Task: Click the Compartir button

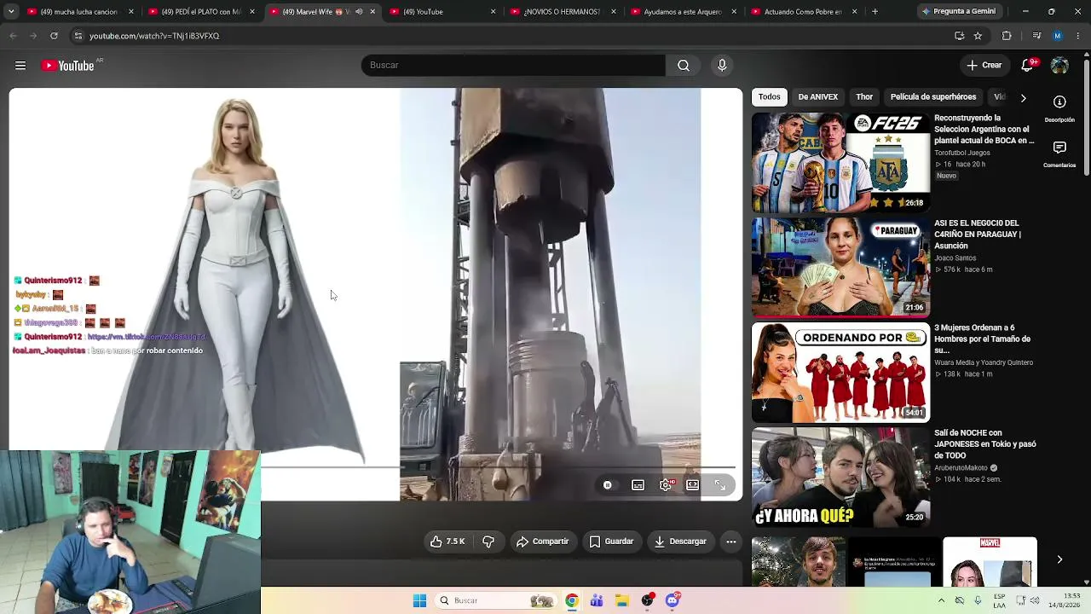Action: [542, 542]
